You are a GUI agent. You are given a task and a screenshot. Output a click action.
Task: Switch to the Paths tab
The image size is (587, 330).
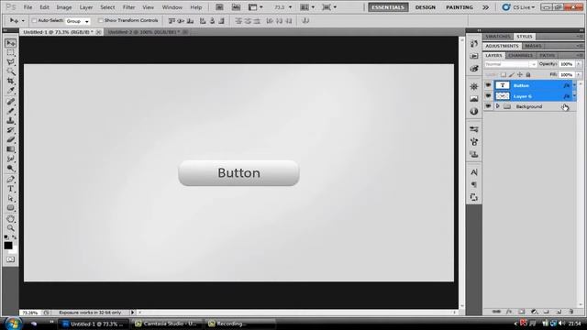pyautogui.click(x=547, y=55)
